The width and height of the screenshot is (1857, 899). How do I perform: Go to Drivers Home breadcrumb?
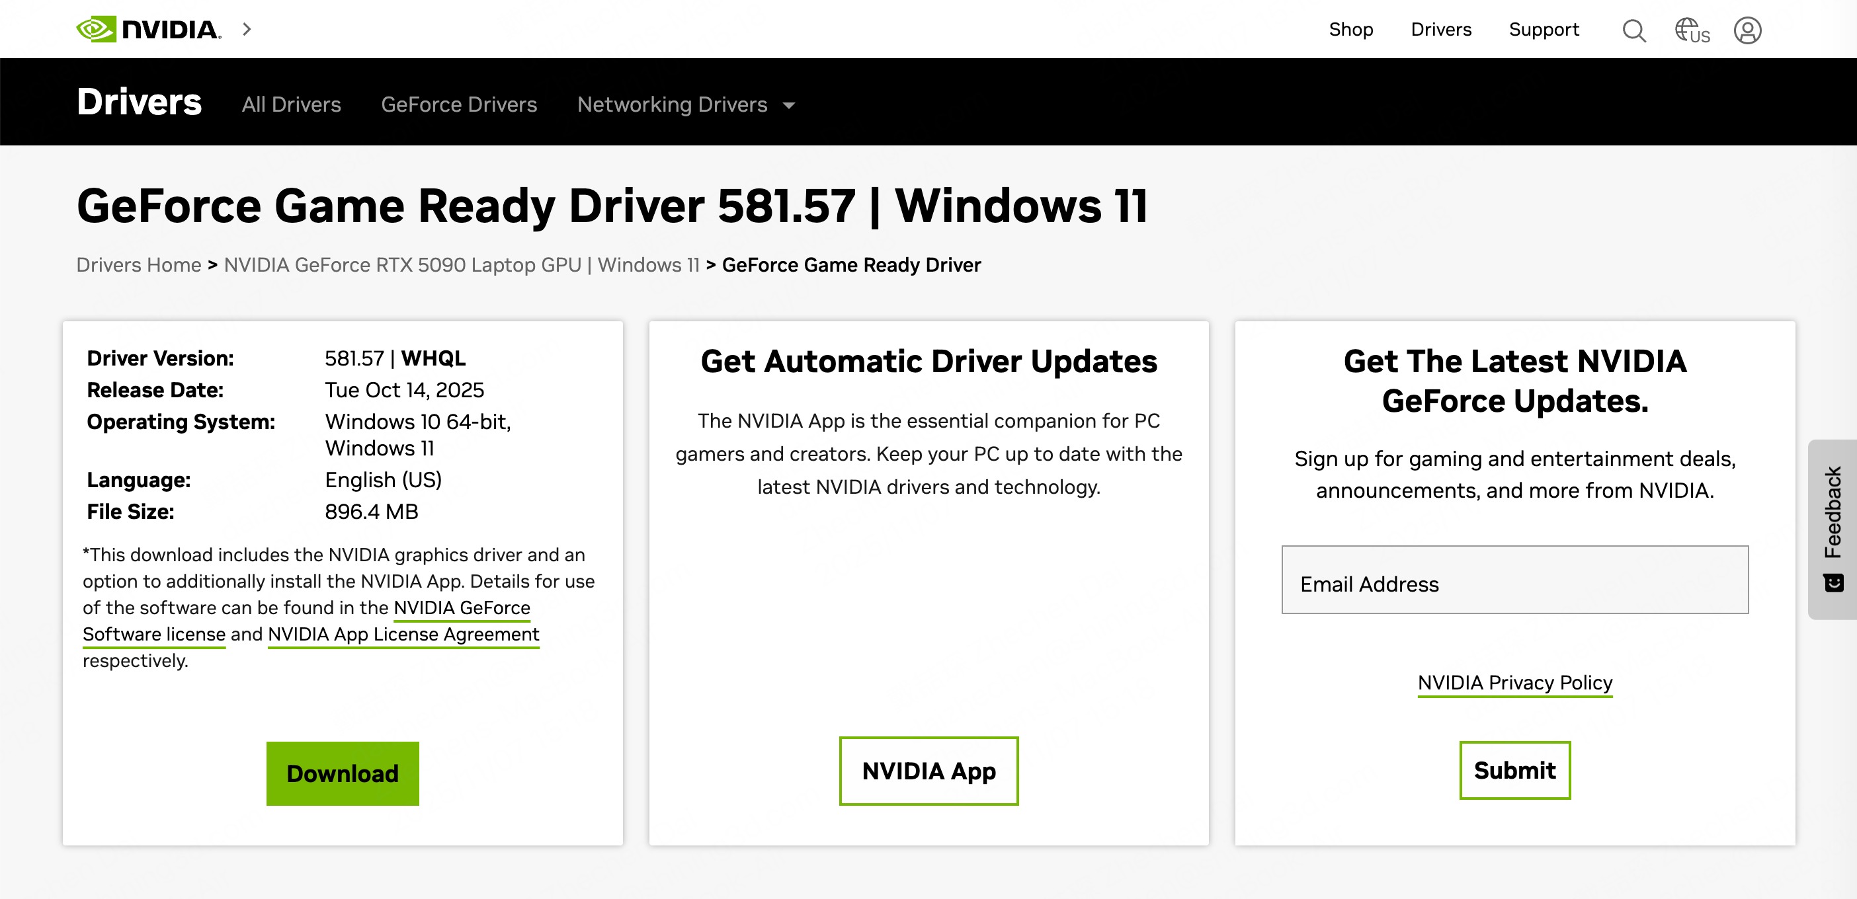[x=138, y=265]
